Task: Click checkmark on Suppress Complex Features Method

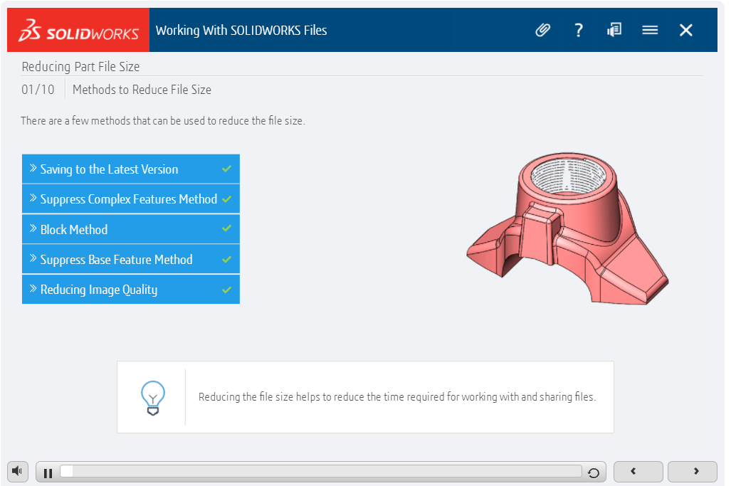Action: tap(227, 199)
